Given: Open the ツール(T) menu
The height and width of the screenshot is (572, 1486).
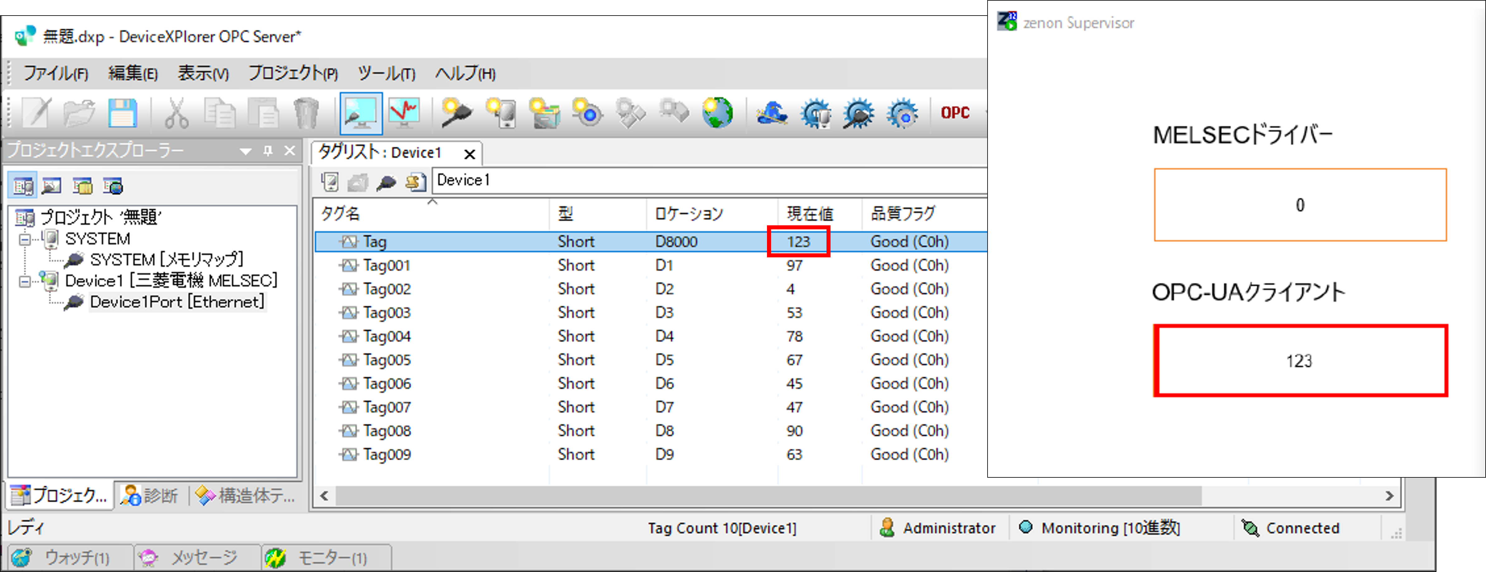Looking at the screenshot, I should coord(386,74).
